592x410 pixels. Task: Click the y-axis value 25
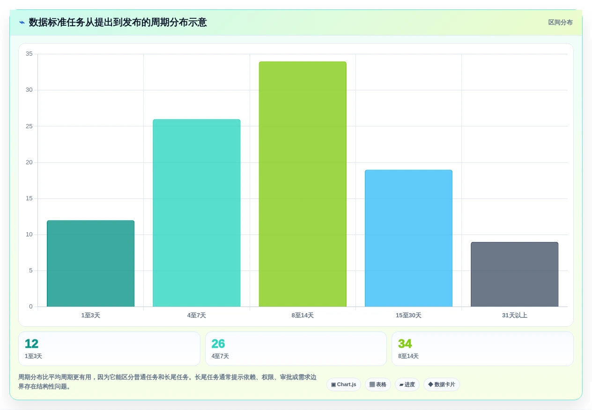tap(29, 126)
